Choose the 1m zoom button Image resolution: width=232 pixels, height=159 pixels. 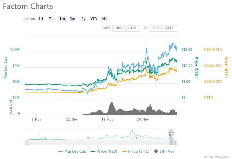62,19
